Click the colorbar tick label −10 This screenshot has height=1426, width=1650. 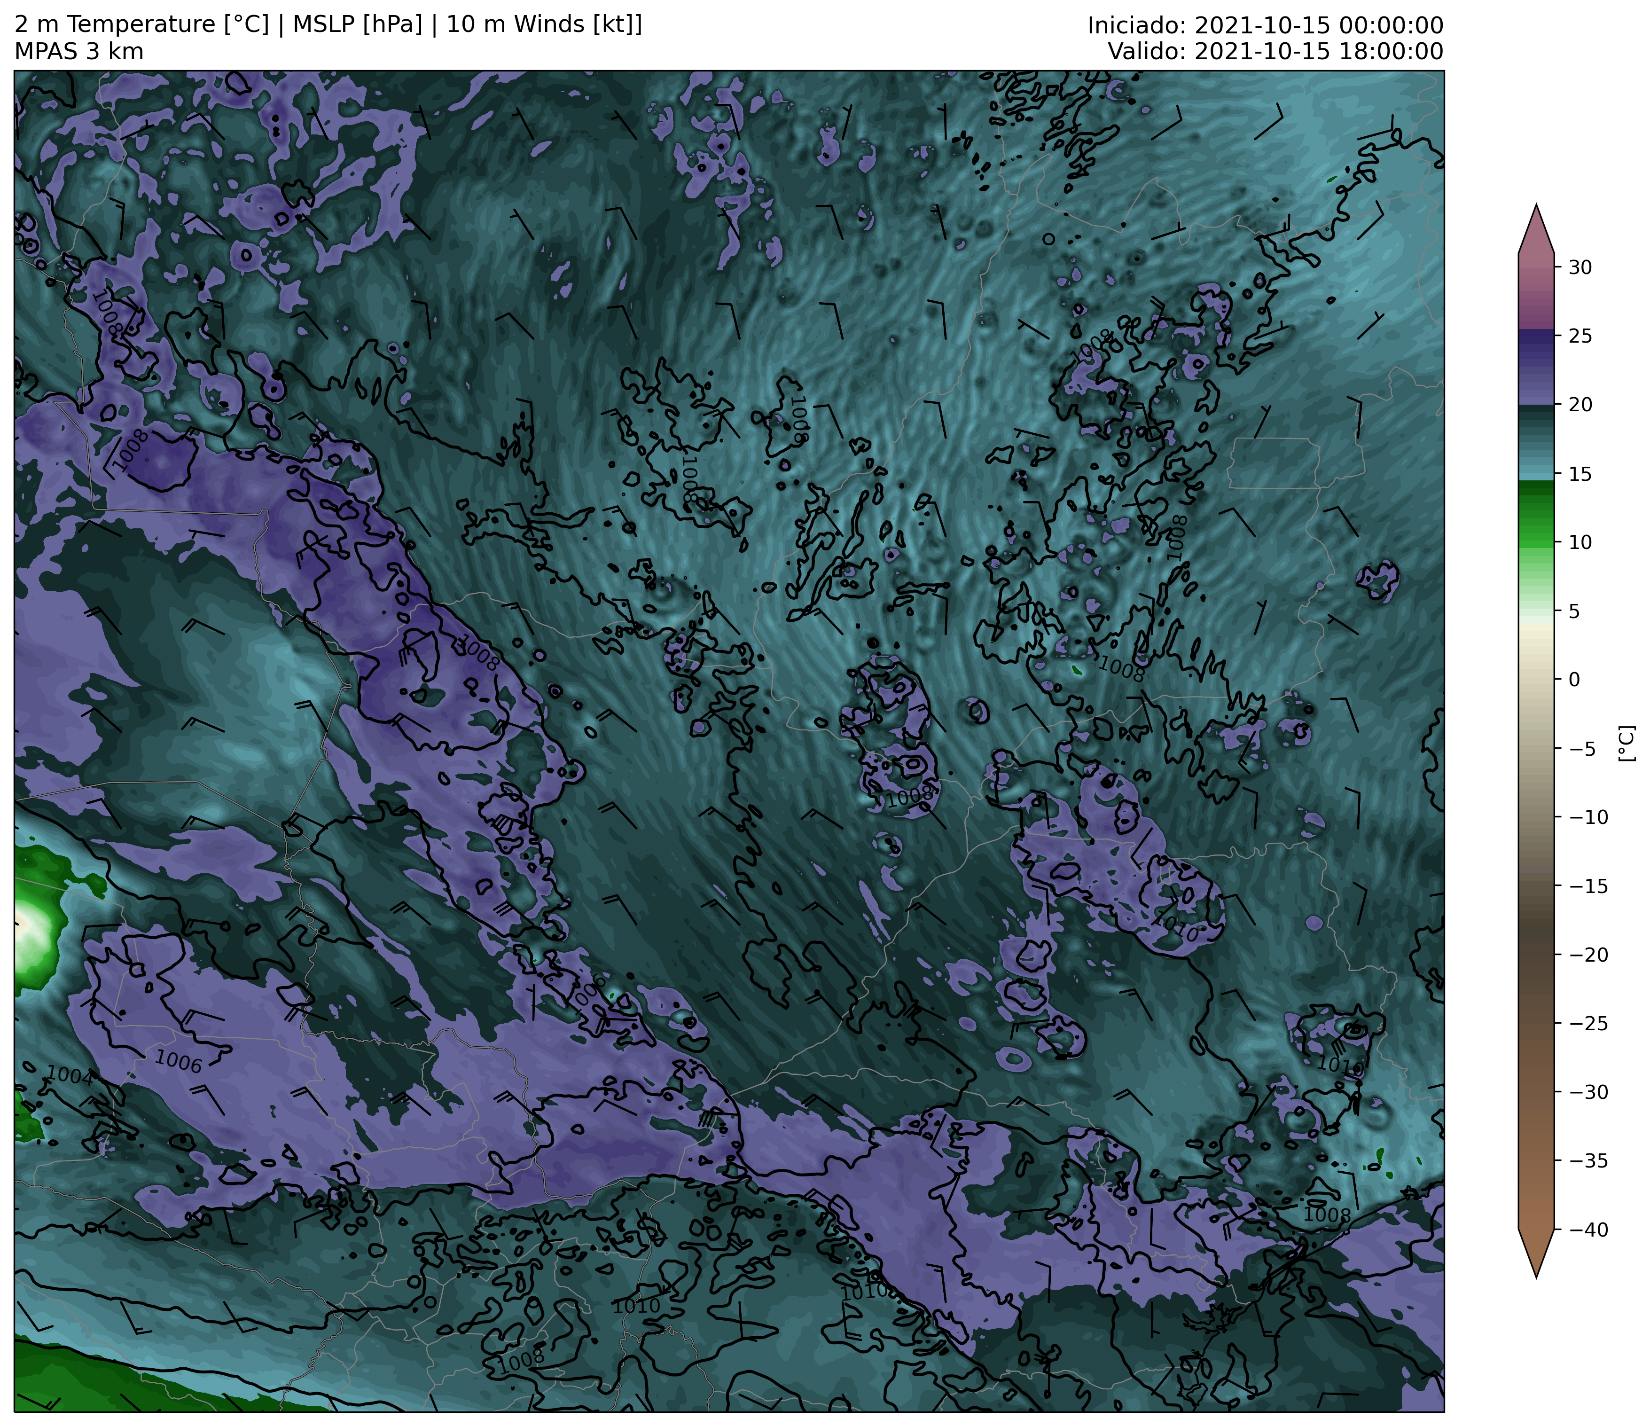pos(1588,818)
